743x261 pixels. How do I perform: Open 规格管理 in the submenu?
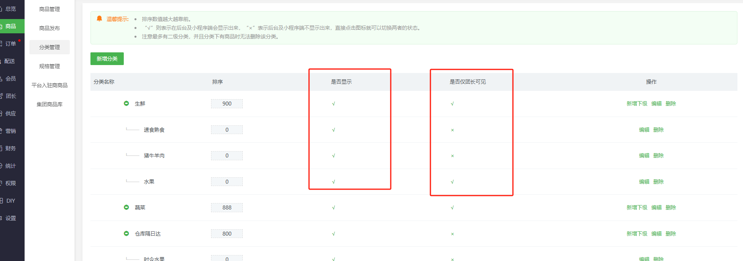(50, 66)
